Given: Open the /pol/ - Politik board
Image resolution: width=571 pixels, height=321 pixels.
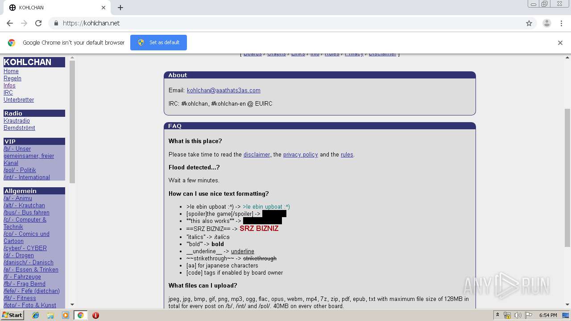Looking at the screenshot, I should click(20, 170).
